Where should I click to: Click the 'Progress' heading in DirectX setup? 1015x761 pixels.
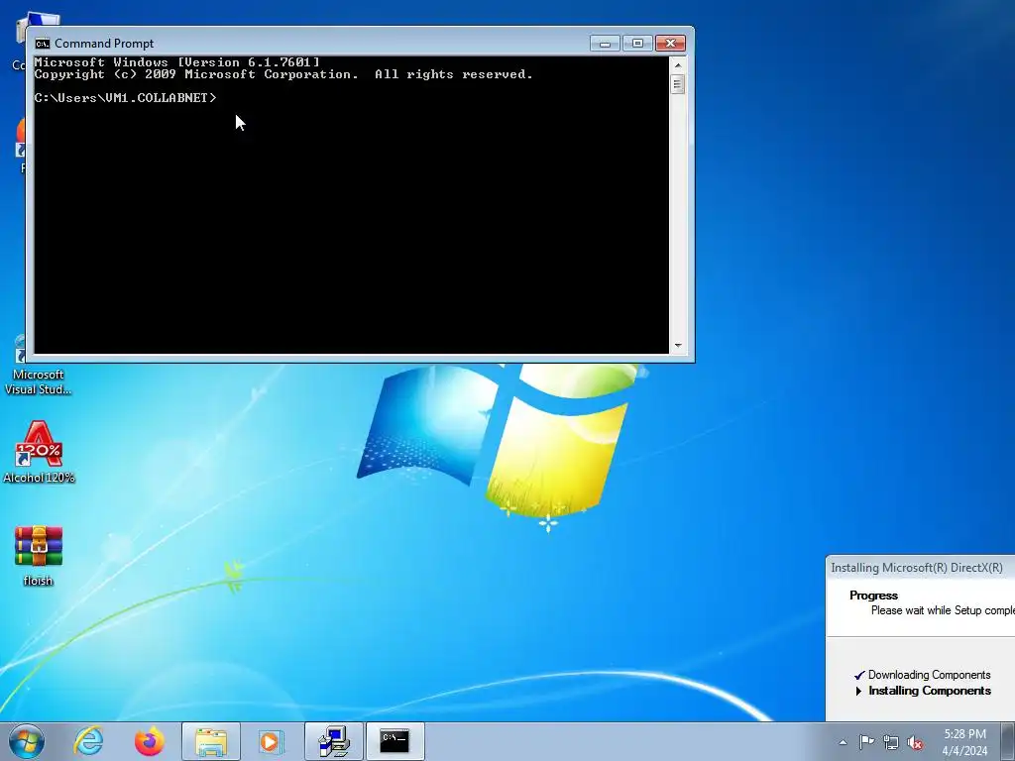(x=874, y=596)
